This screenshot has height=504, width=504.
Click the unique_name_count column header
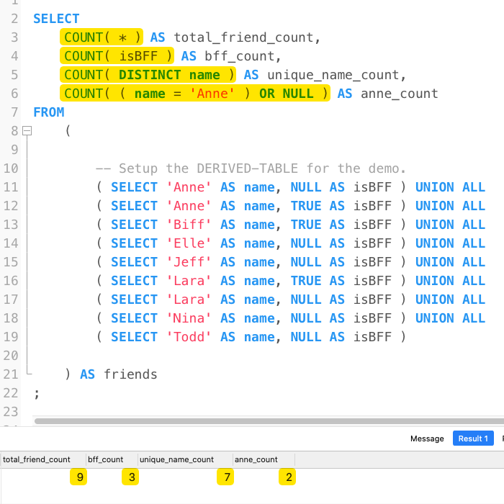tap(176, 459)
